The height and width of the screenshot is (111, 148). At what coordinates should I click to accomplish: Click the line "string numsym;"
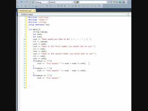[x=40, y=32]
